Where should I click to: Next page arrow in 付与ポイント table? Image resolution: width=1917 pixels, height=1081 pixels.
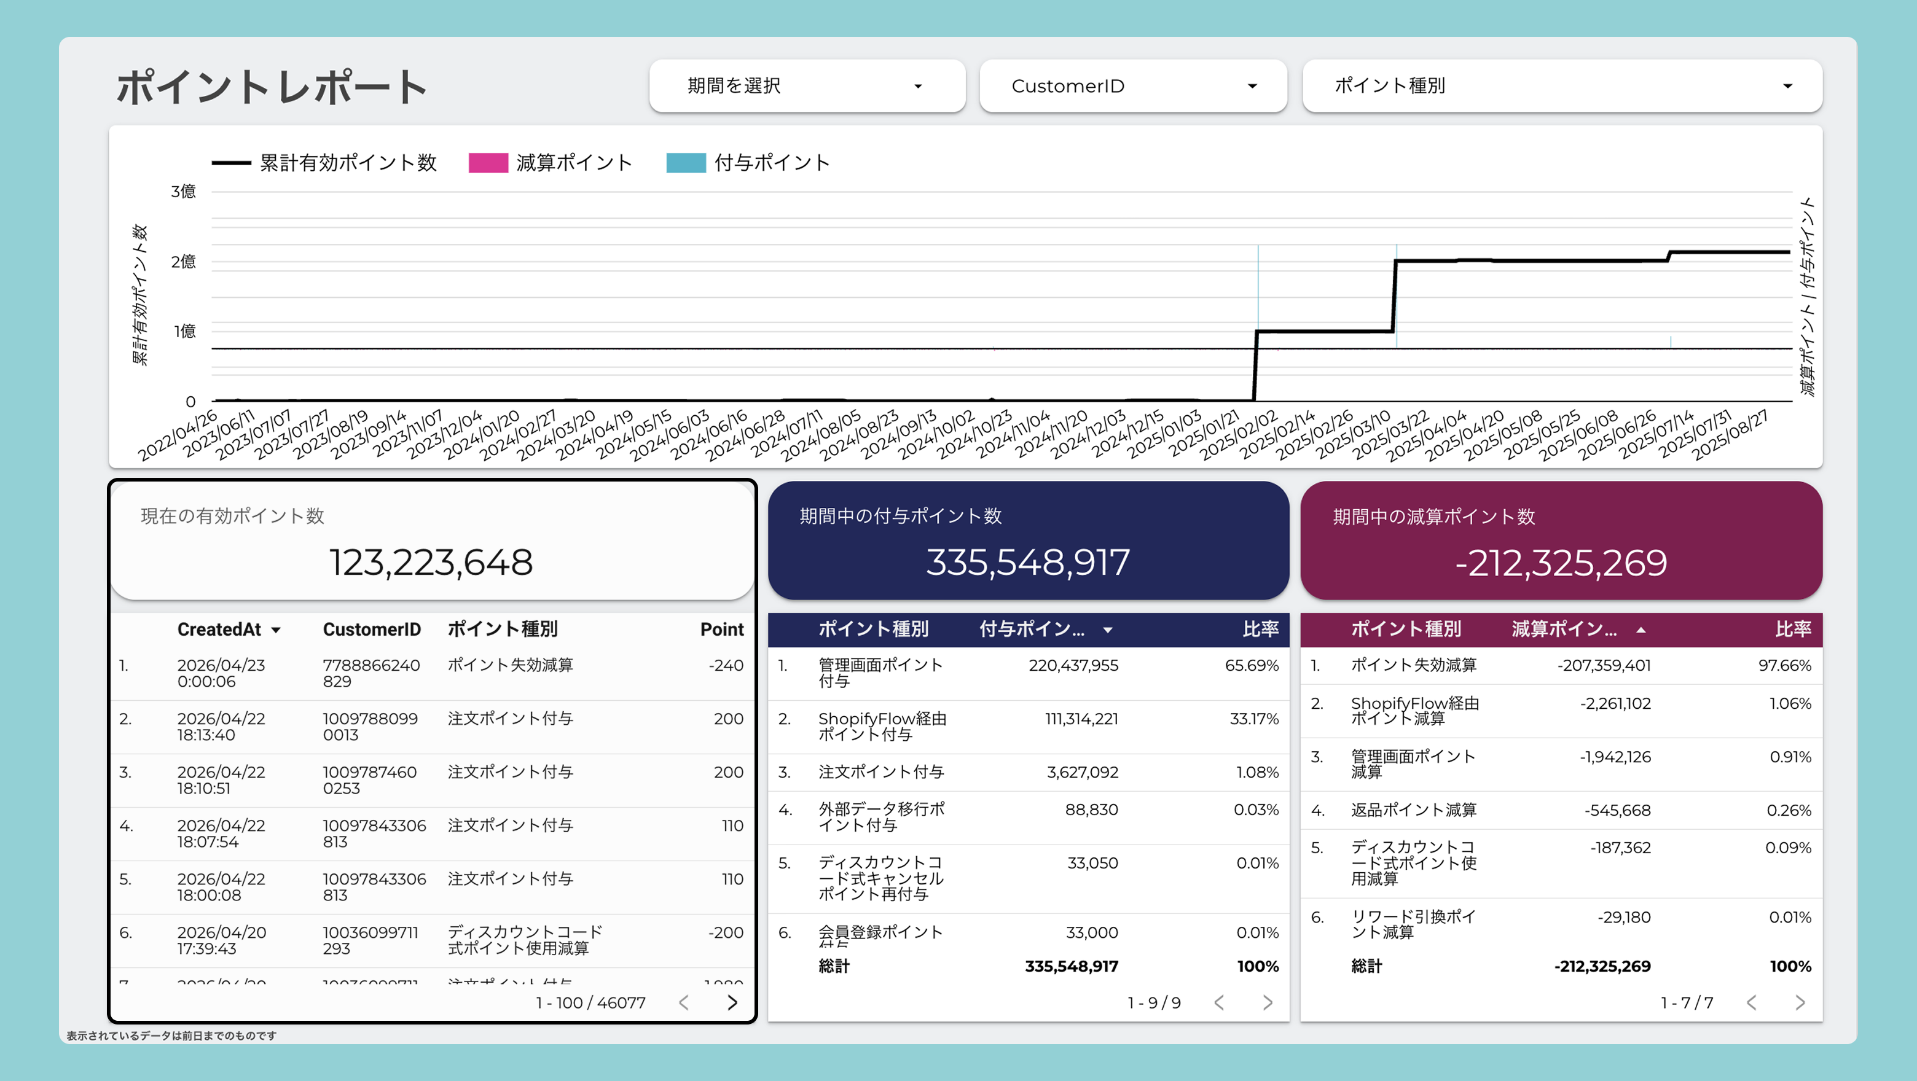(1268, 1002)
